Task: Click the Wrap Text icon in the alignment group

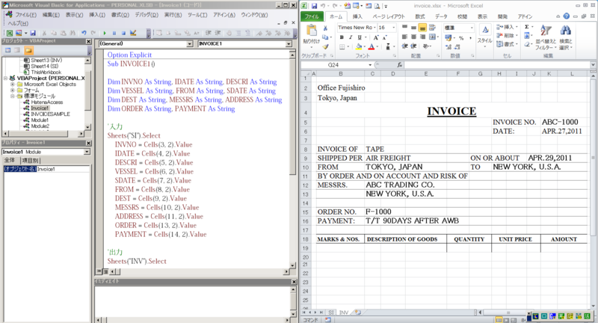Action: click(432, 28)
